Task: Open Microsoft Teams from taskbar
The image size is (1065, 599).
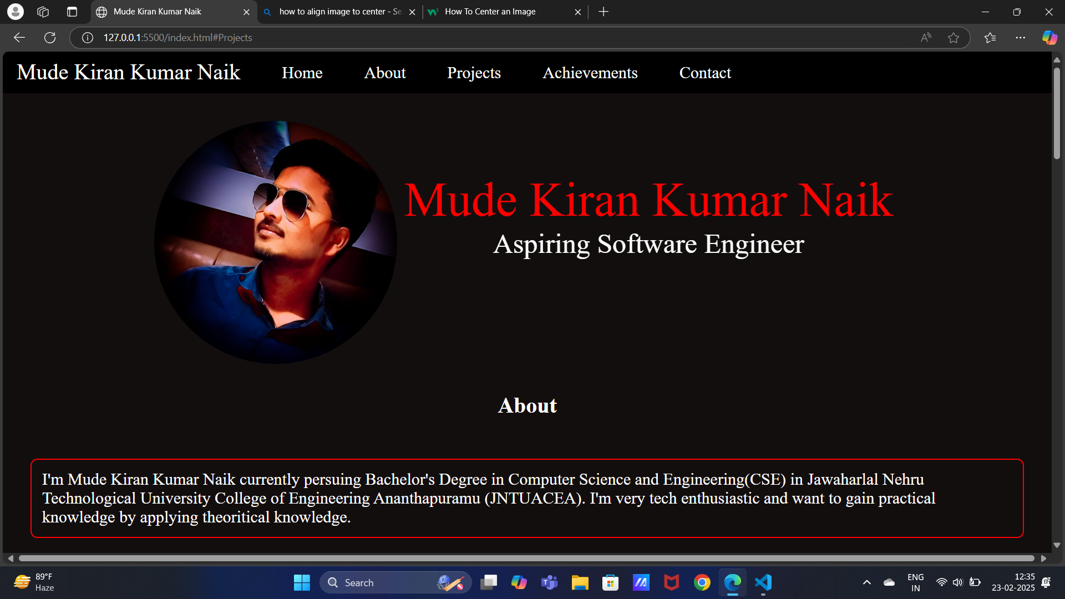Action: pos(549,582)
